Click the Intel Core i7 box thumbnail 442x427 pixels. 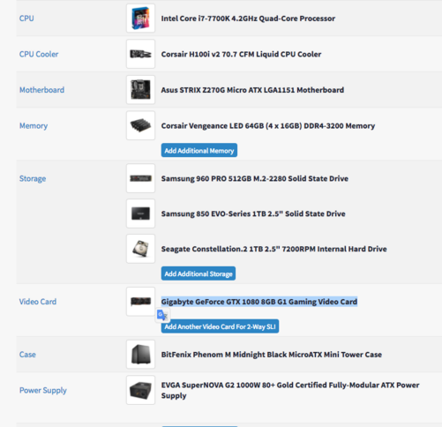point(140,19)
